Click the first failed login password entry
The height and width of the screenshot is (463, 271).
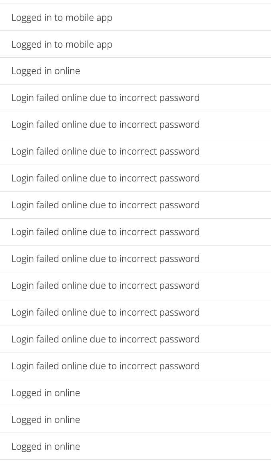click(x=105, y=98)
